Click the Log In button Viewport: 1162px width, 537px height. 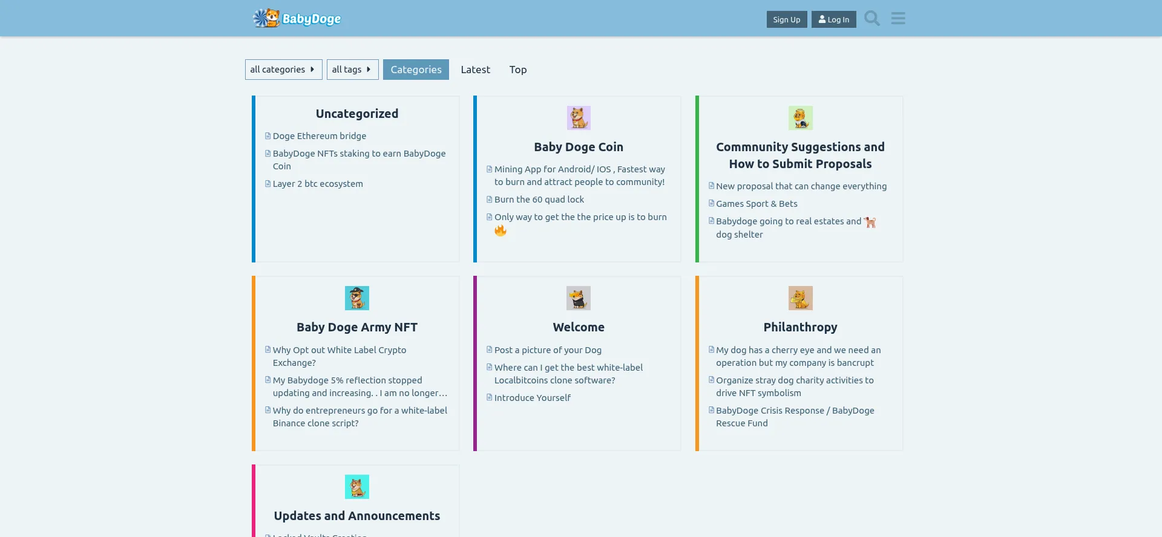pos(833,19)
